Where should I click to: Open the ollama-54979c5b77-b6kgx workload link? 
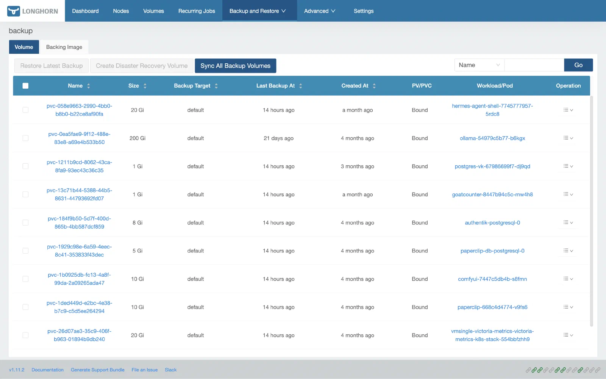tap(492, 138)
